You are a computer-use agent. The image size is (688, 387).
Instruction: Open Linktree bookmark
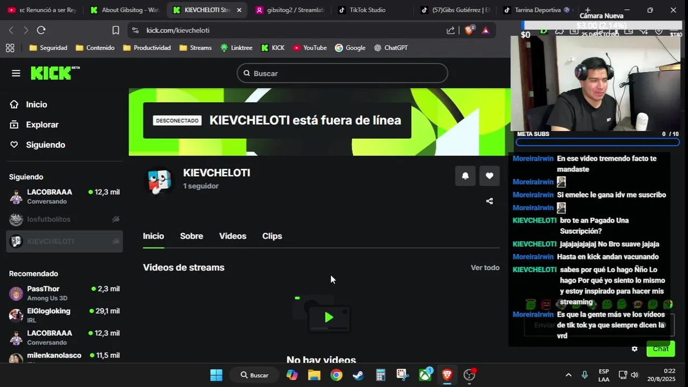236,48
